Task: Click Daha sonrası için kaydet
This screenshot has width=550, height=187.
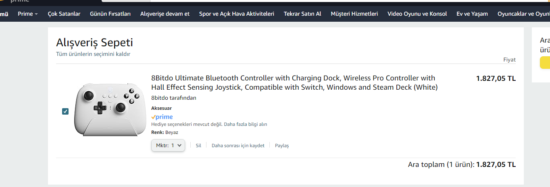Action: point(238,146)
